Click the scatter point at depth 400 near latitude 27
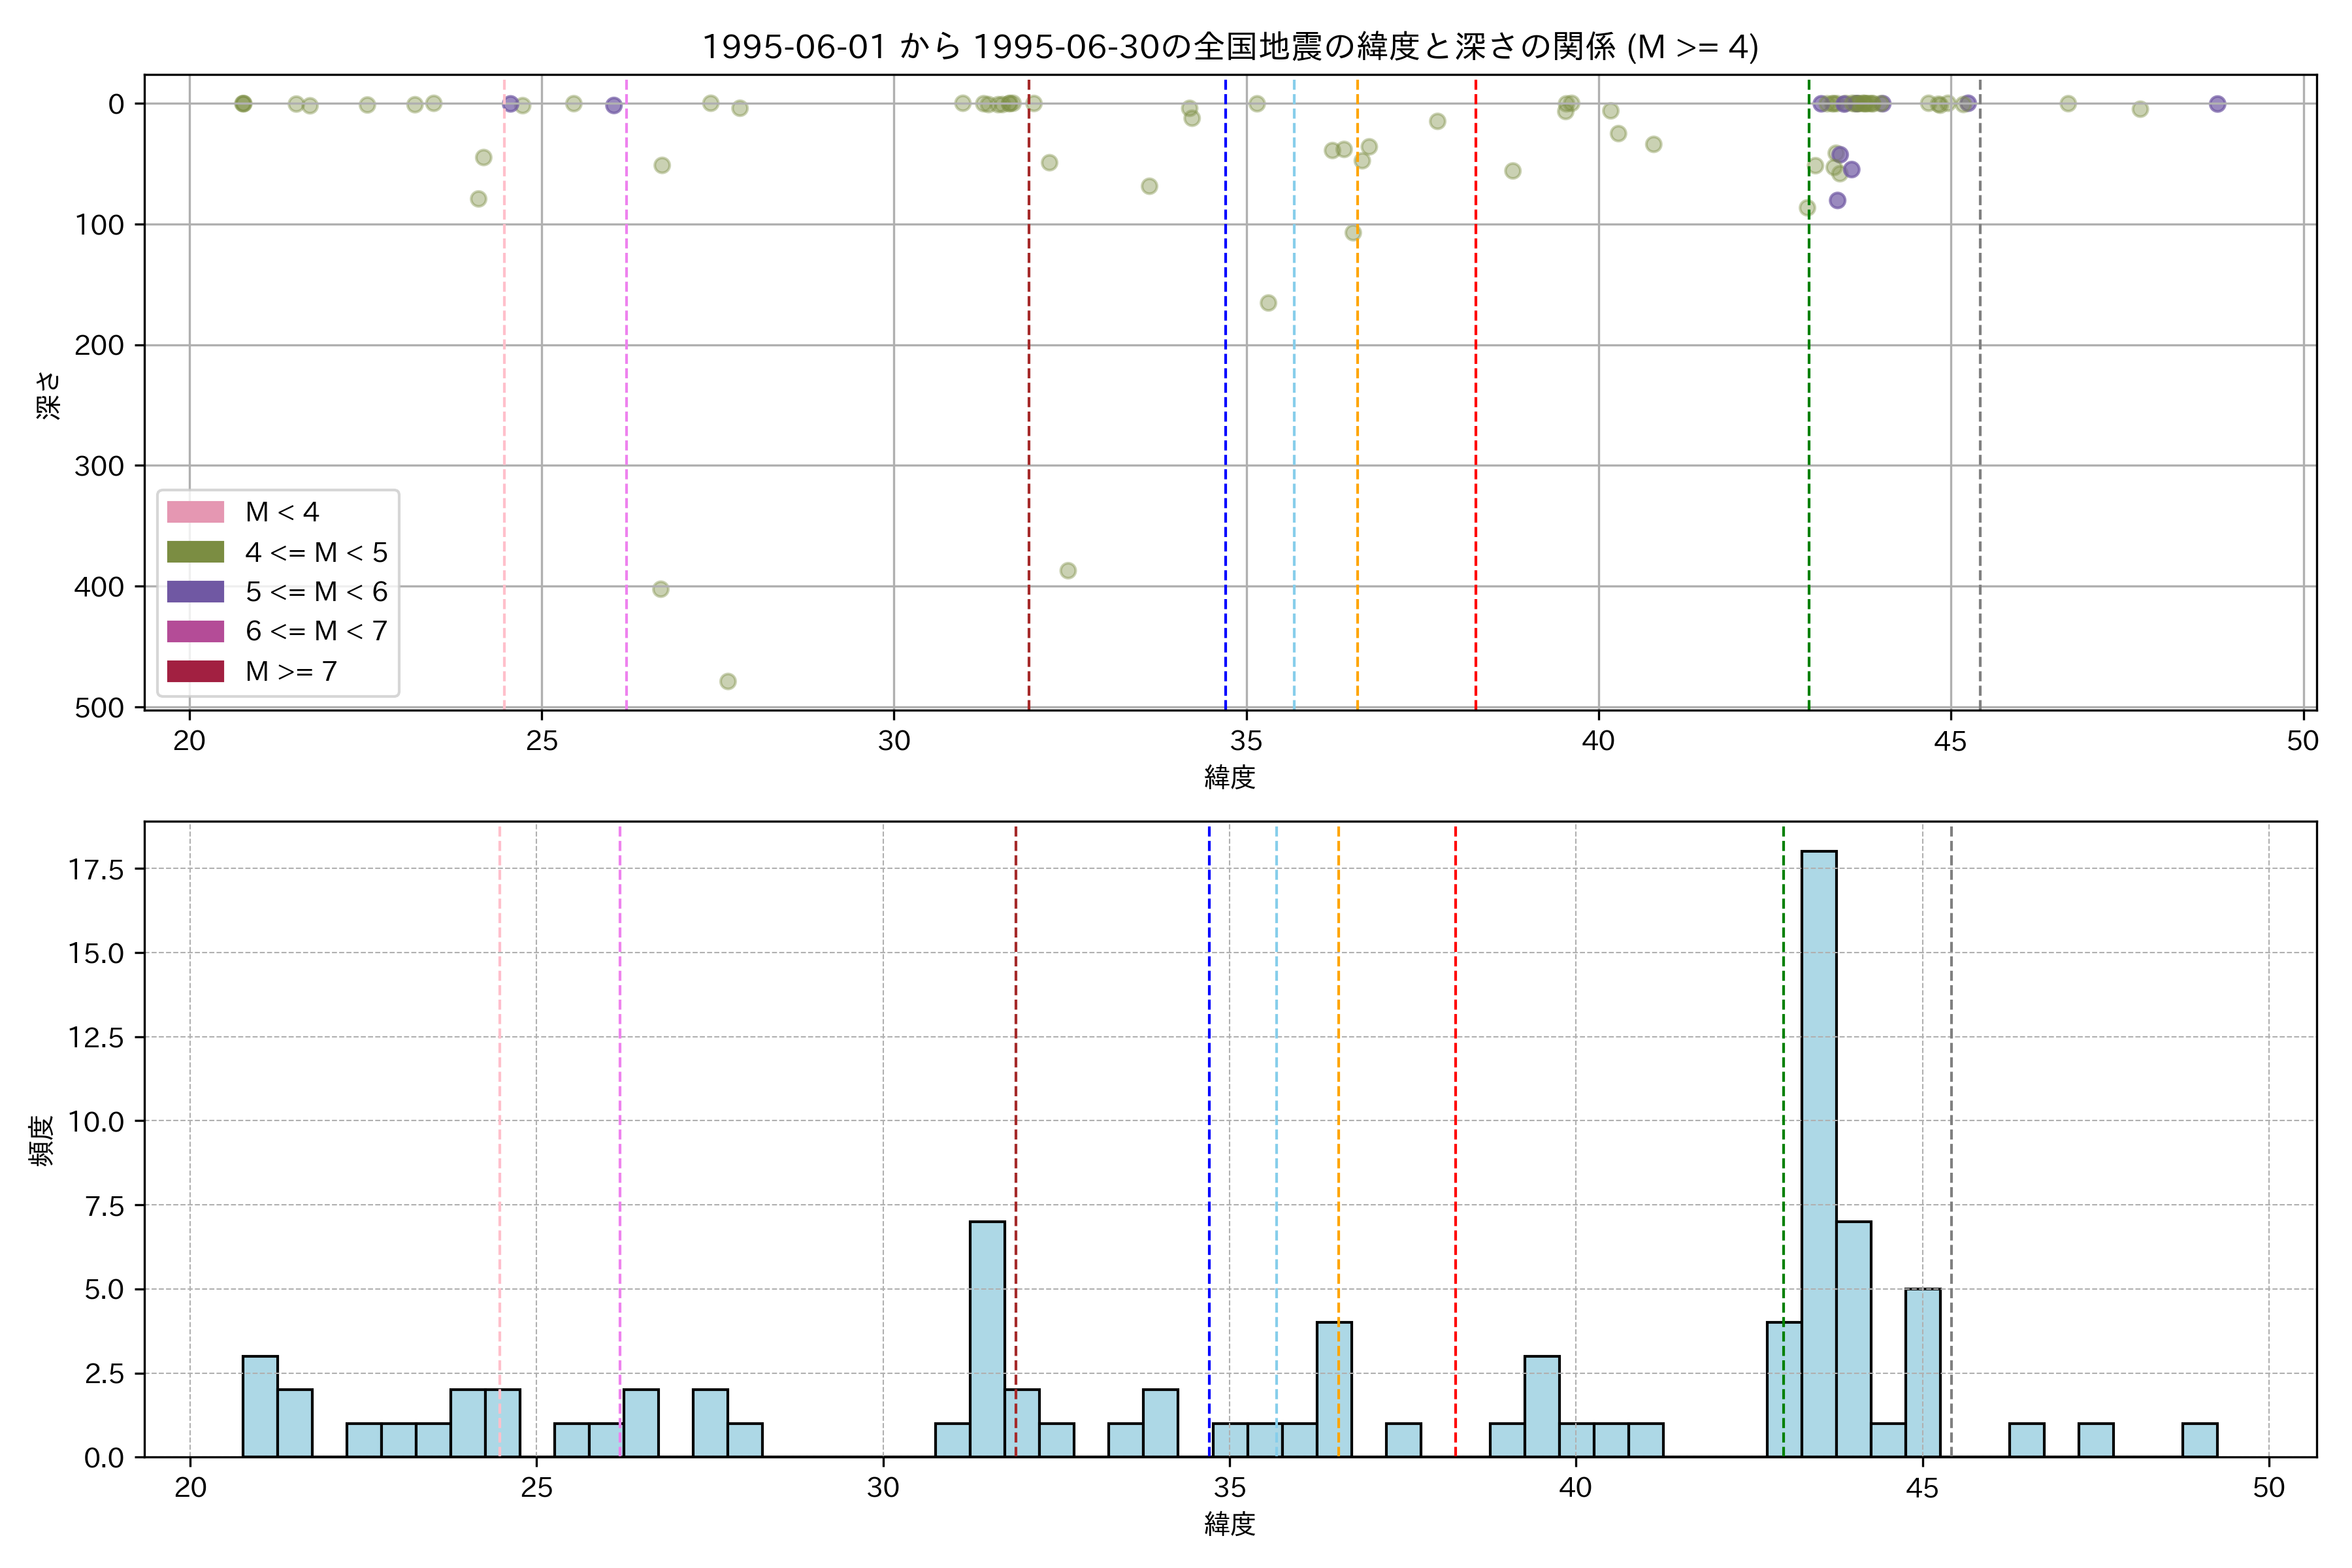Screen dimensions: 2352x1568 click(660, 589)
